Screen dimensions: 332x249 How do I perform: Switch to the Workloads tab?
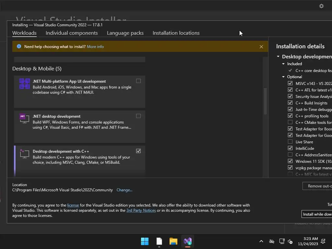pos(24,33)
